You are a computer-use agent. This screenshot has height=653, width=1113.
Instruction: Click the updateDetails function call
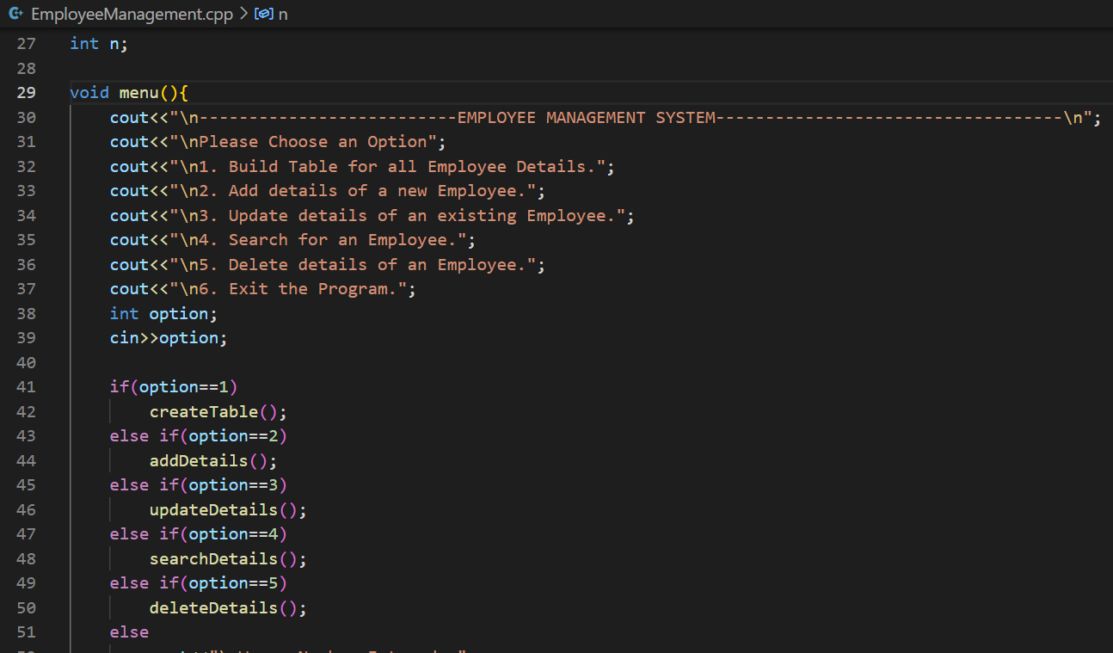[x=217, y=509]
